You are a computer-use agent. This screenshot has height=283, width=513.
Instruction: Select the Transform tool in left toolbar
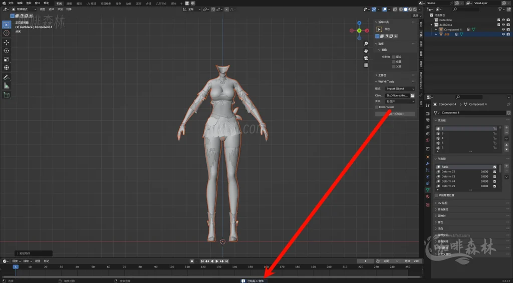click(6, 67)
